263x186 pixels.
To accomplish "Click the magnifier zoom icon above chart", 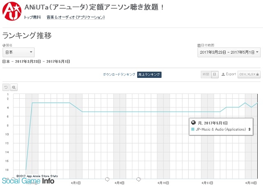I will click(14, 87).
